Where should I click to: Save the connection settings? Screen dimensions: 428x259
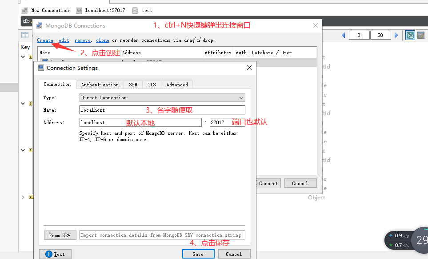[x=198, y=254]
